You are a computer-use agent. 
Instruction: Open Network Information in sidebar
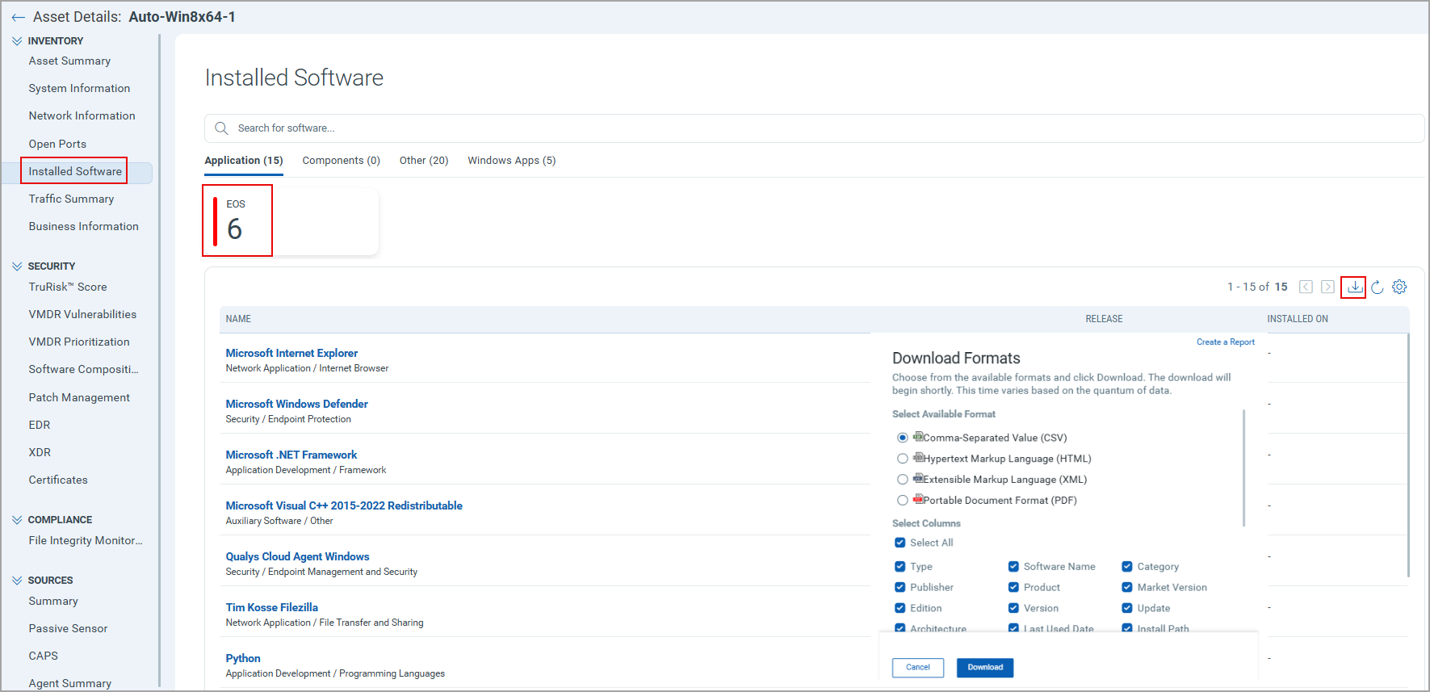tap(82, 116)
